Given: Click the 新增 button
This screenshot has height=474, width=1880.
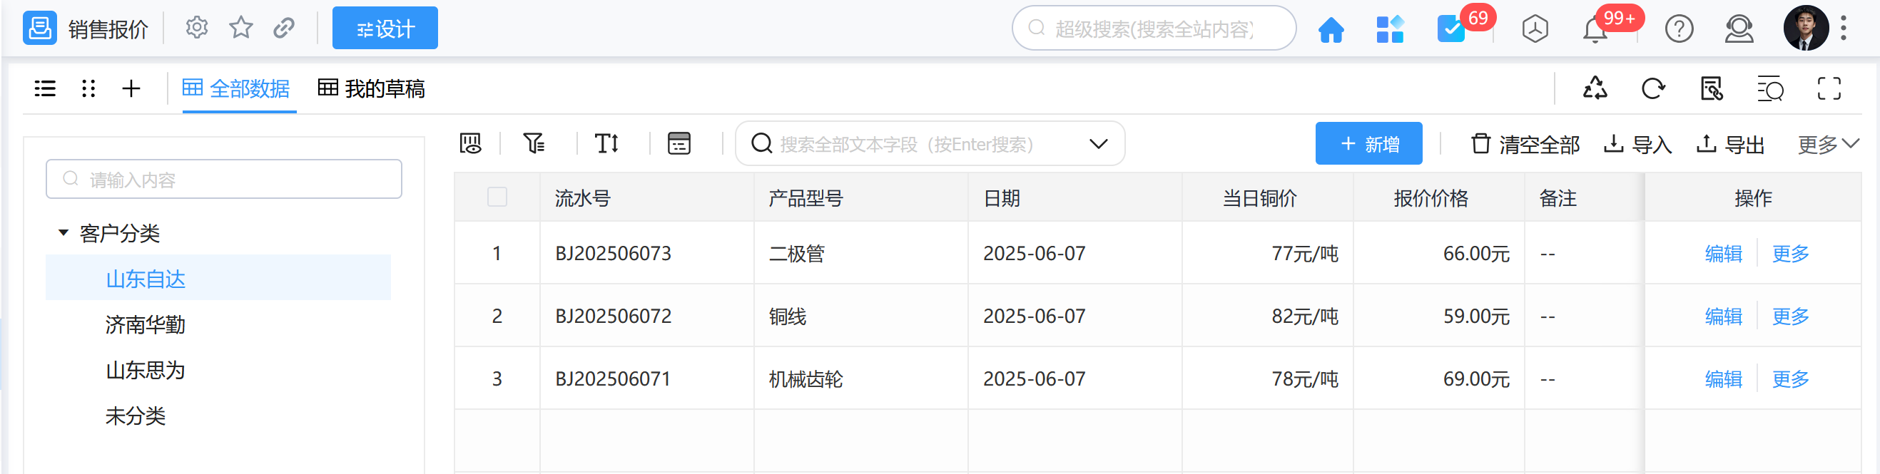Looking at the screenshot, I should [1368, 144].
